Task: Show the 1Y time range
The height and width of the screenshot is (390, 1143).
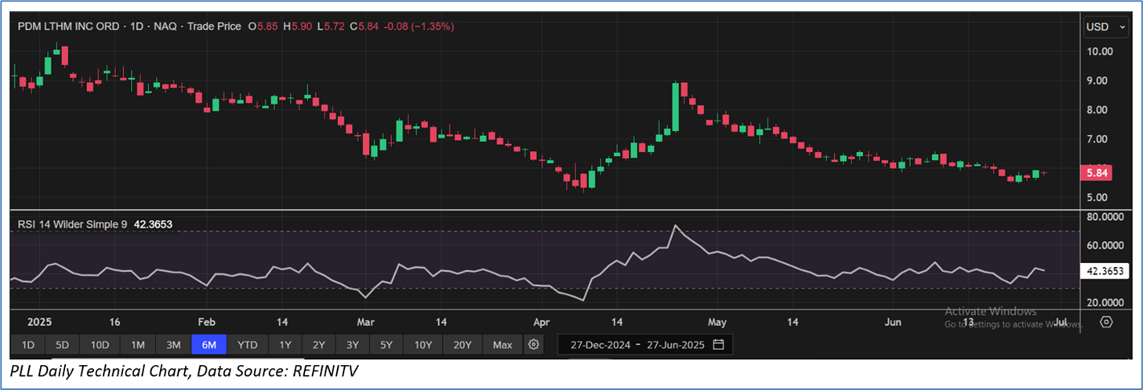Action: coord(285,345)
